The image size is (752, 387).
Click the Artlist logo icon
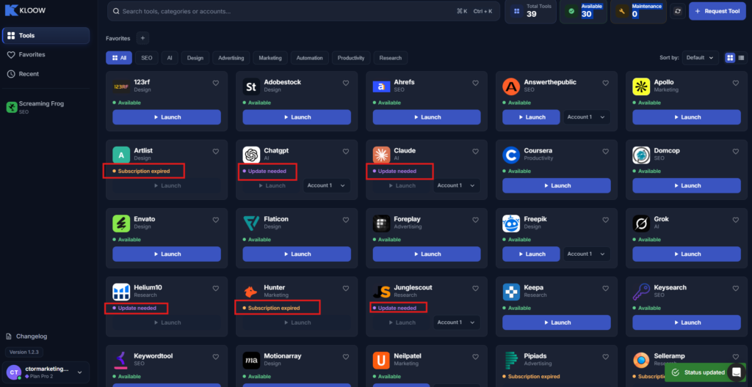(x=121, y=155)
